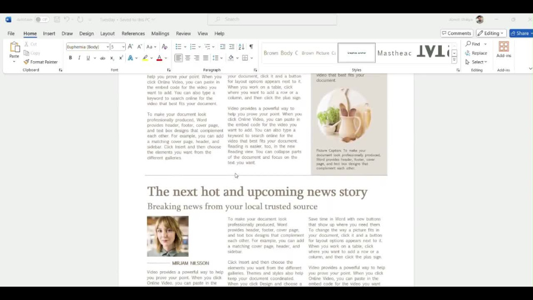This screenshot has width=533, height=300.
Task: Open the Add-ins pane
Action: (x=504, y=49)
